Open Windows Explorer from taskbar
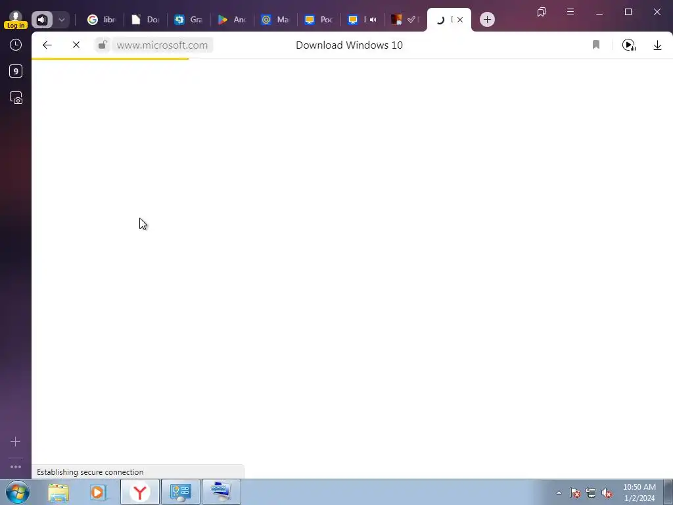The width and height of the screenshot is (673, 505). 58,492
